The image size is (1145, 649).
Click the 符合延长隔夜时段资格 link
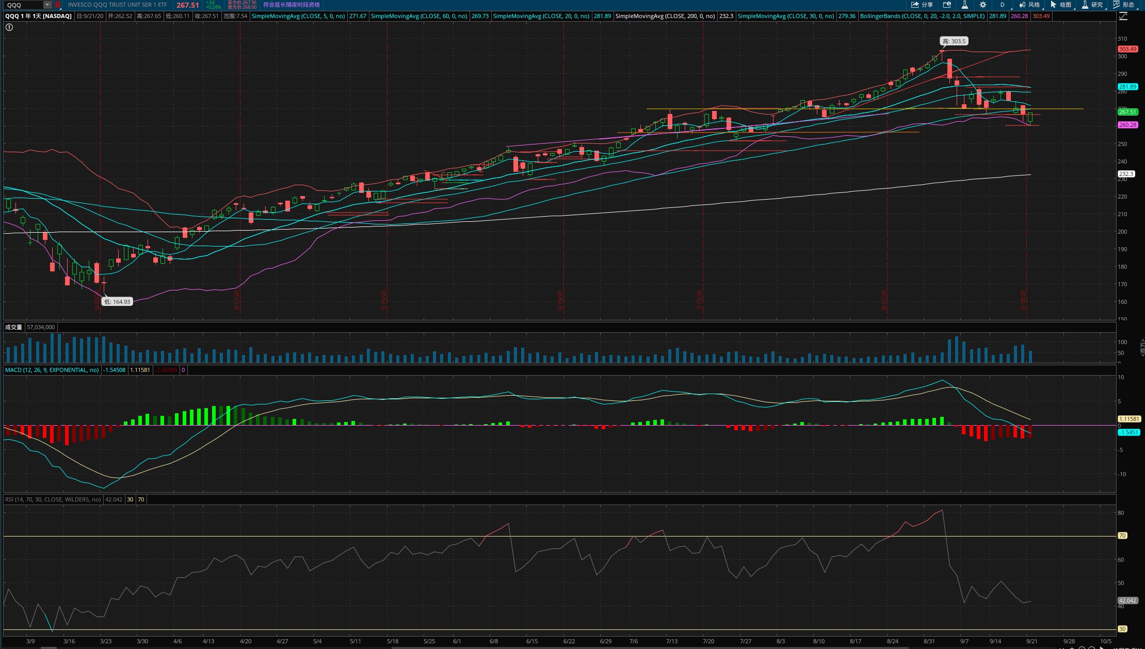tap(292, 5)
